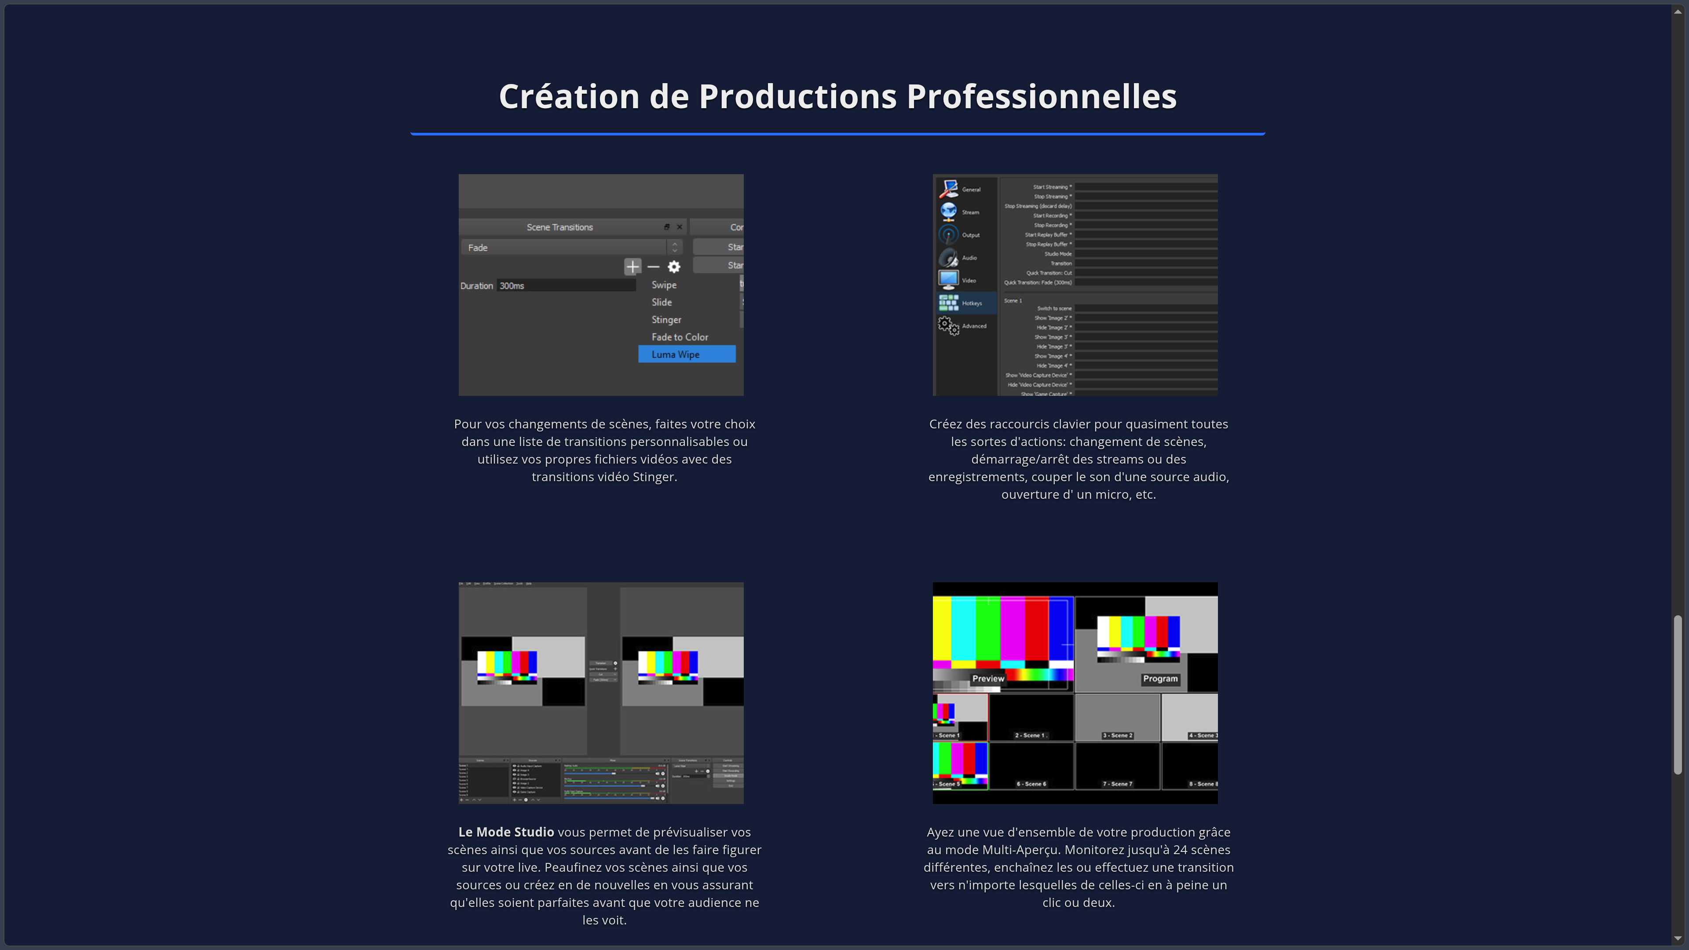Click the scrollbar down arrow
Screen dimensions: 1689x950
1678,939
